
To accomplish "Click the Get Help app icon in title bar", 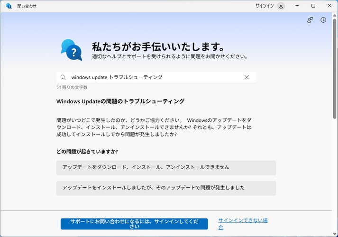I will [x=9, y=6].
